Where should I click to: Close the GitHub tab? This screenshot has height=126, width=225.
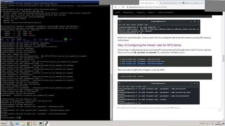click(x=201, y=3)
